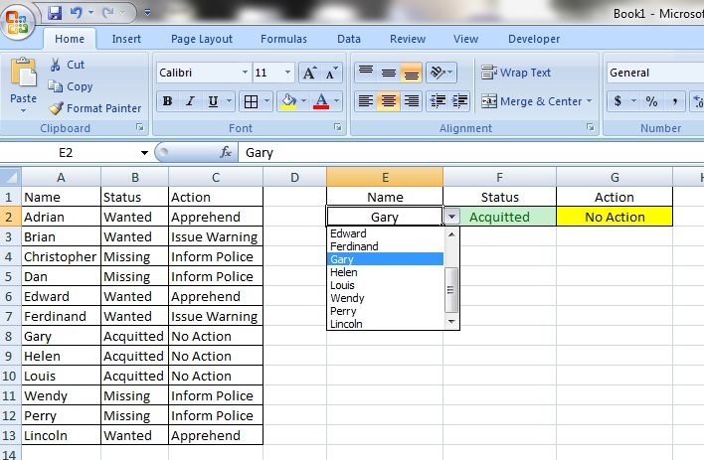This screenshot has height=460, width=704.
Task: Click the Percent Style icon
Action: pyautogui.click(x=651, y=101)
